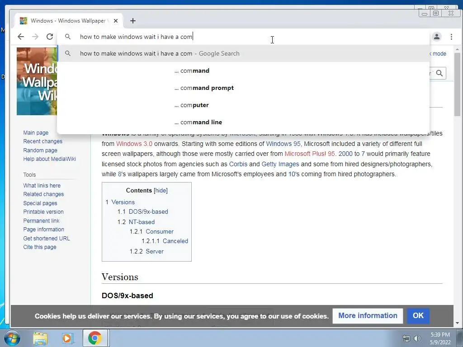Click the scrollbar up arrow
Viewport: 463px width, 347px height.
pyautogui.click(x=458, y=49)
